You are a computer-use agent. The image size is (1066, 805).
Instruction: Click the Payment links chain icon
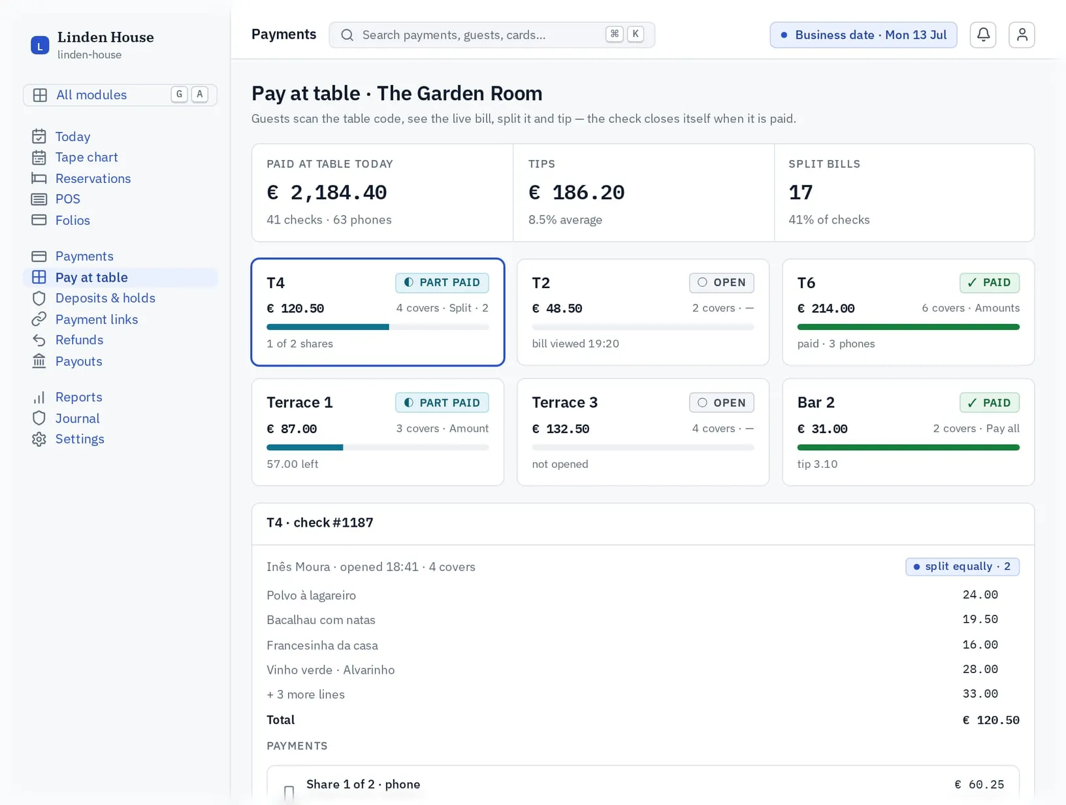[x=39, y=319]
